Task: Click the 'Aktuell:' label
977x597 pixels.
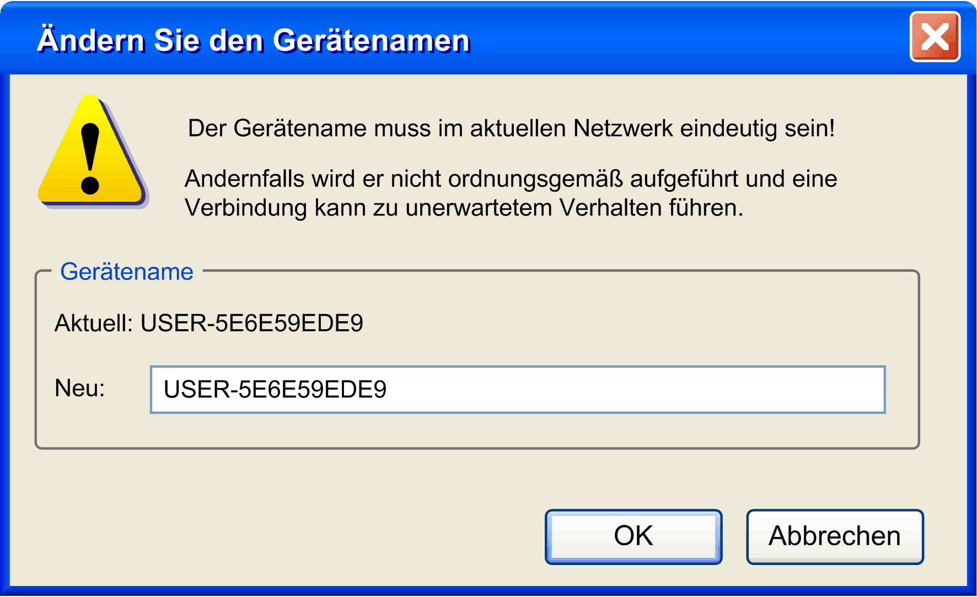Action: pyautogui.click(x=93, y=323)
